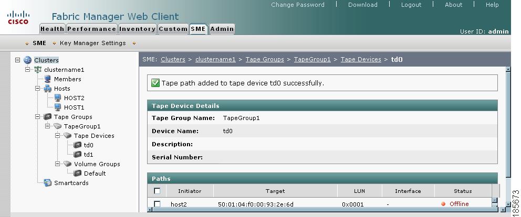Click the td0 tape device icon

(x=77, y=145)
